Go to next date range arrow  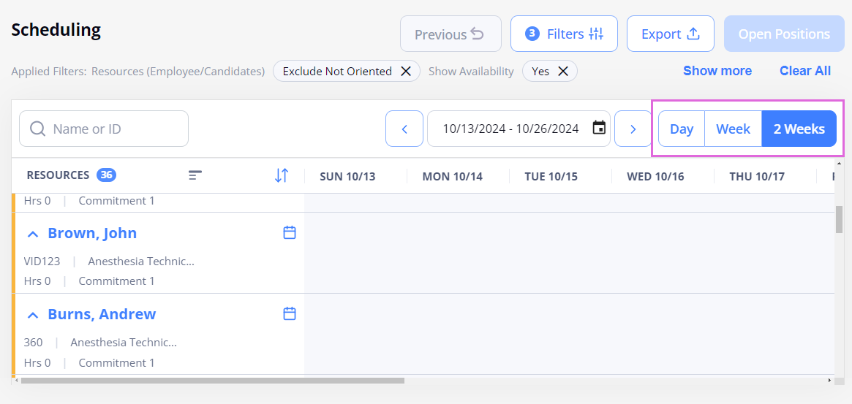click(633, 129)
